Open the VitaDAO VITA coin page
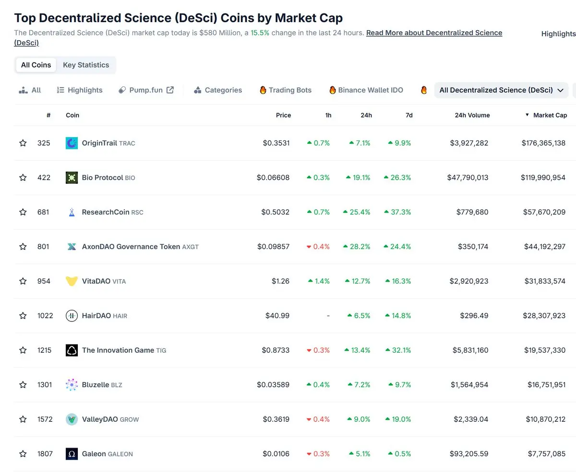Image resolution: width=576 pixels, height=474 pixels. (x=104, y=281)
